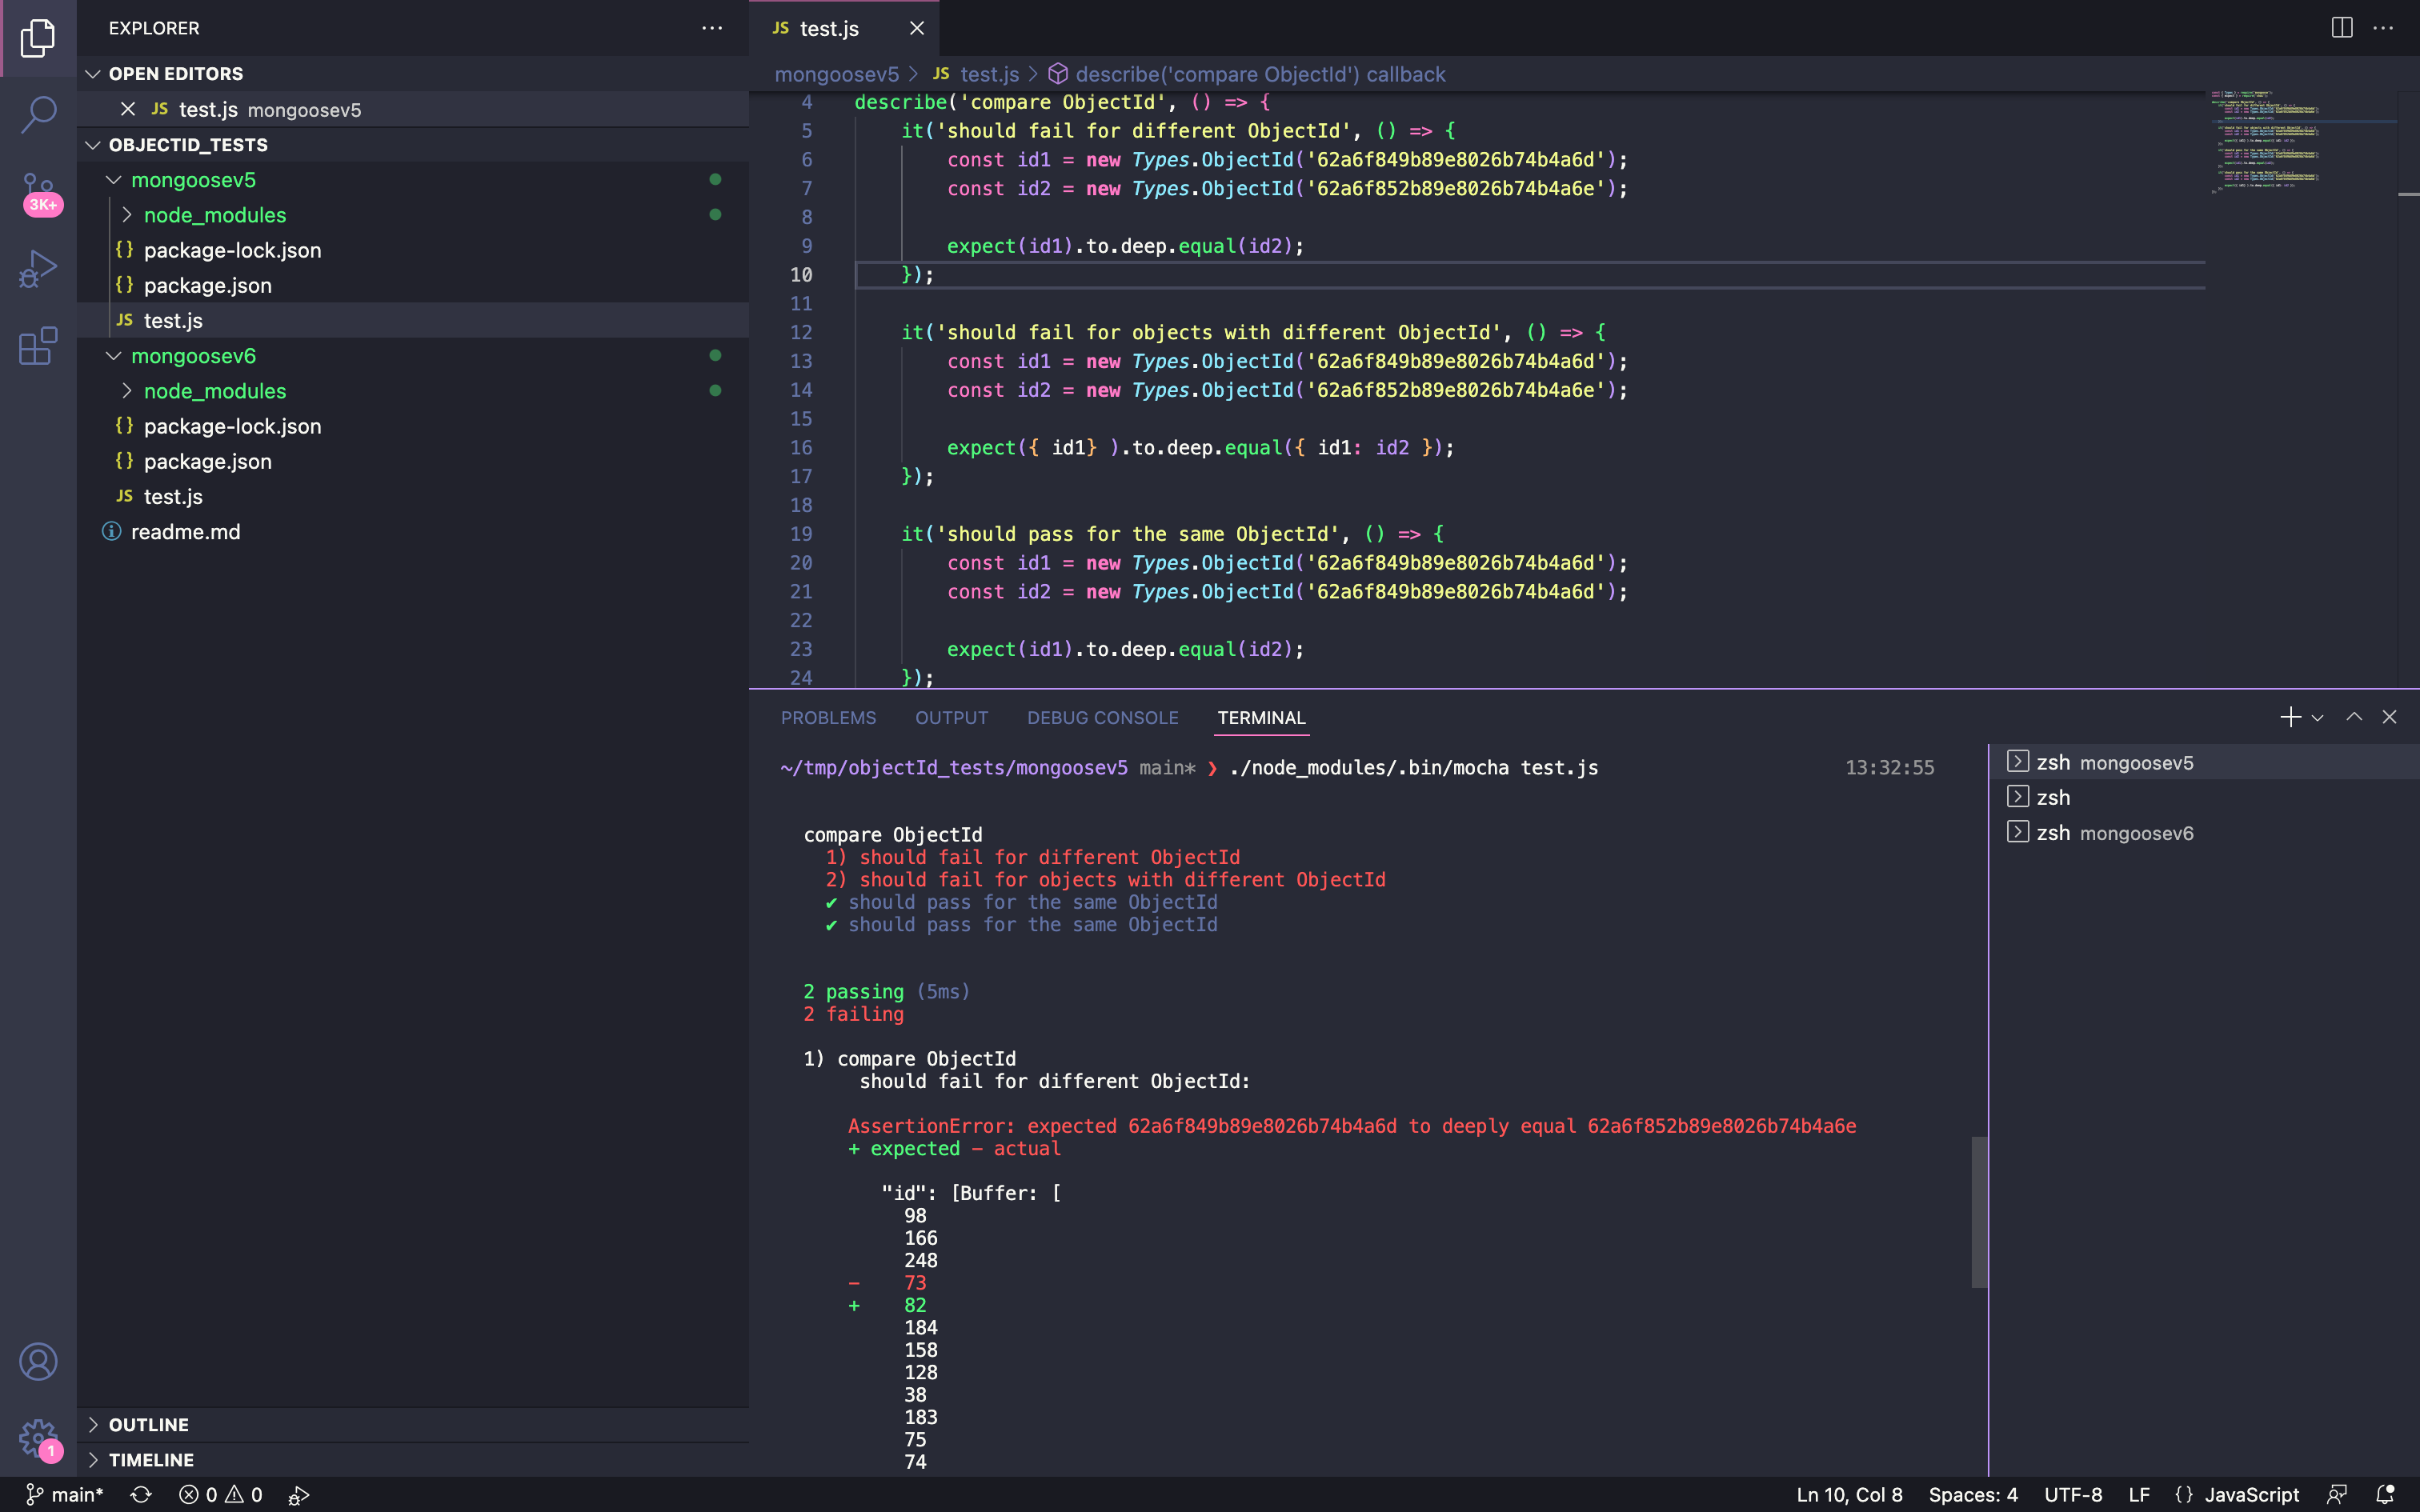Click mongoosev5 in the breadcrumb

tap(836, 74)
